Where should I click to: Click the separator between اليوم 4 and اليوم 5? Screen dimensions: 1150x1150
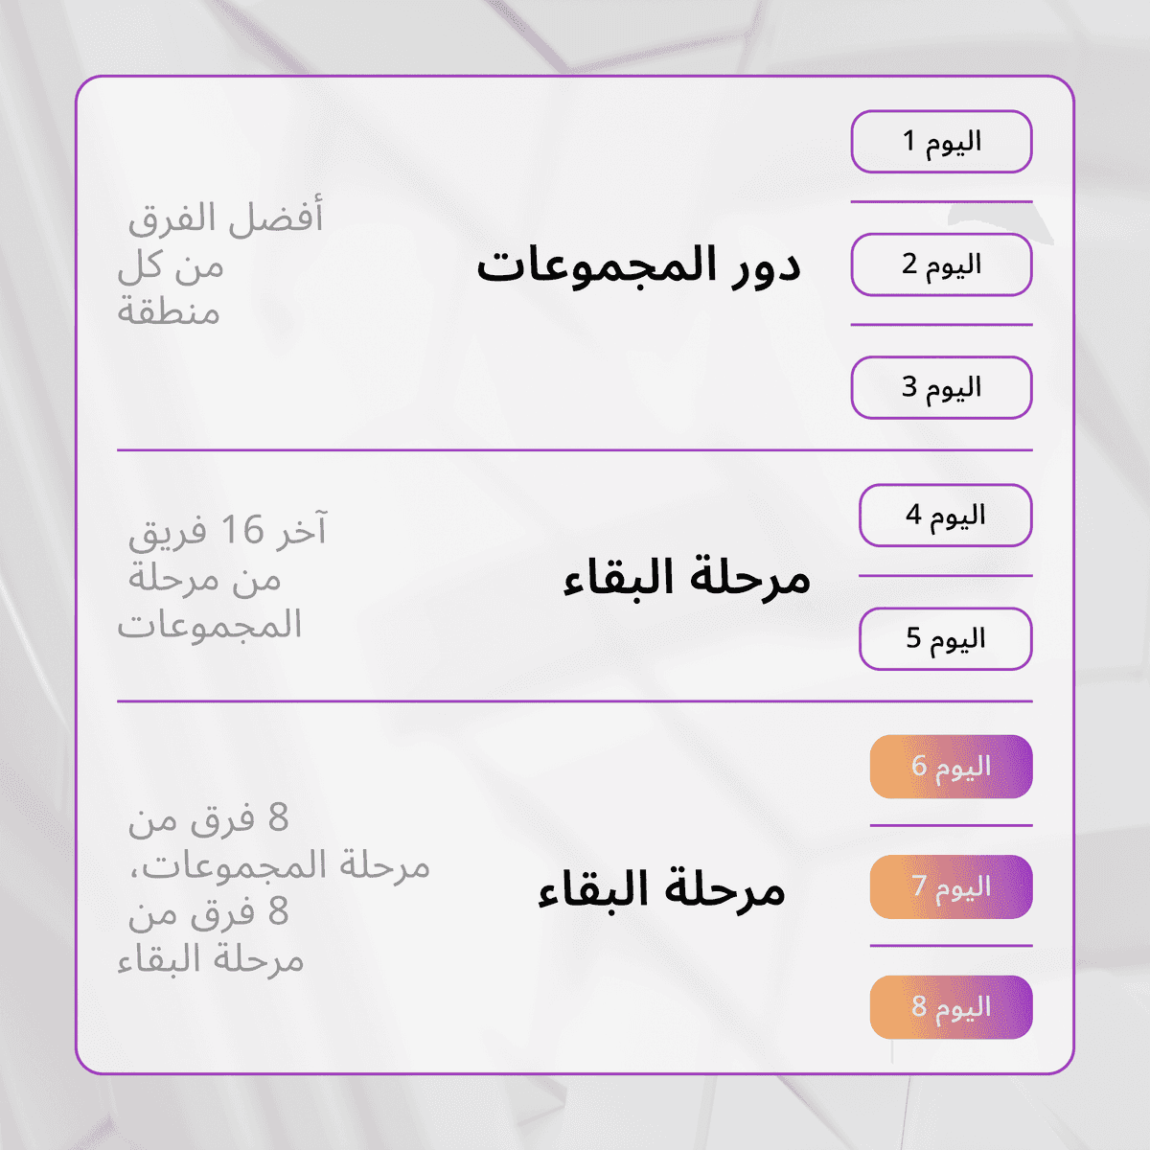[x=946, y=576]
